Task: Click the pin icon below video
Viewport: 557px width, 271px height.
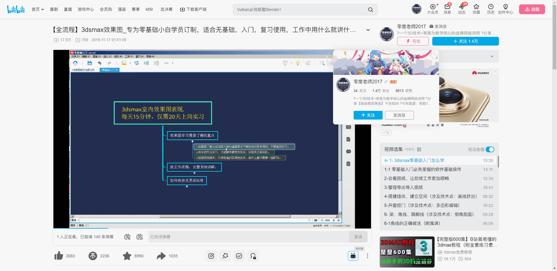Action: (x=225, y=256)
